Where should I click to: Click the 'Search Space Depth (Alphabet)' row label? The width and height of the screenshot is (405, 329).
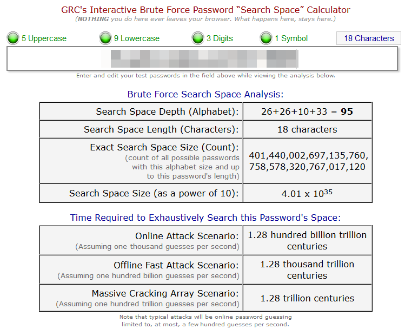[168, 111]
